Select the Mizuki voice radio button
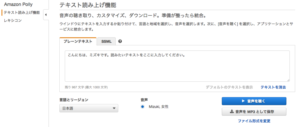 click(x=143, y=107)
